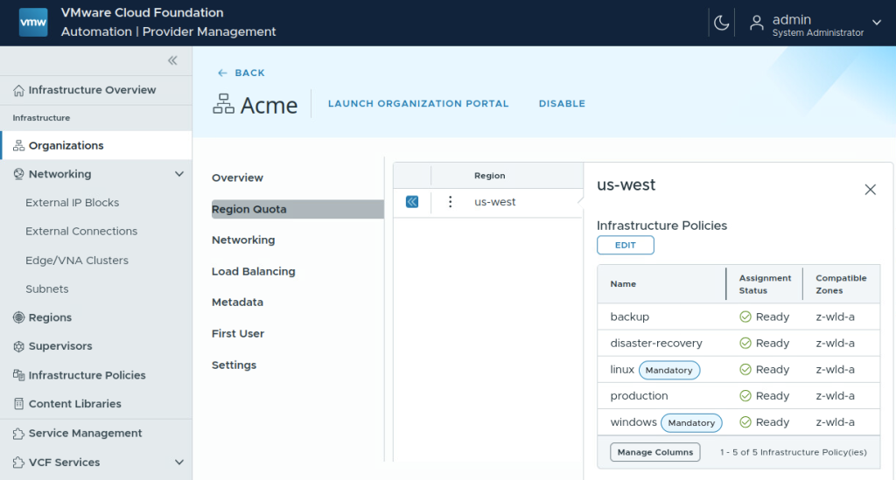Click the Mandatory badge on windows
896x480 pixels.
coord(691,423)
